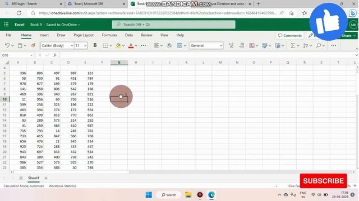Viewport: 359px width, 201px height.
Task: Switch to the Insert tab
Action: pyautogui.click(x=44, y=35)
